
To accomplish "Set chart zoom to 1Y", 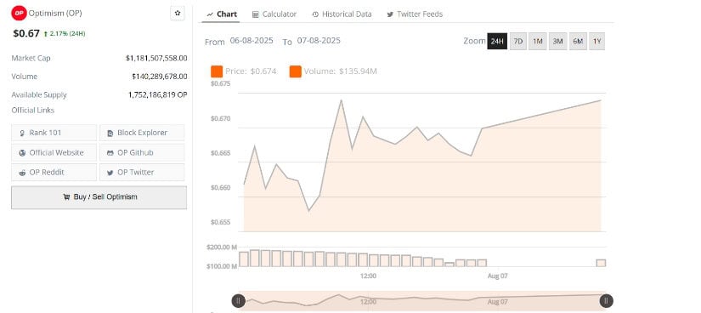I will pos(596,41).
